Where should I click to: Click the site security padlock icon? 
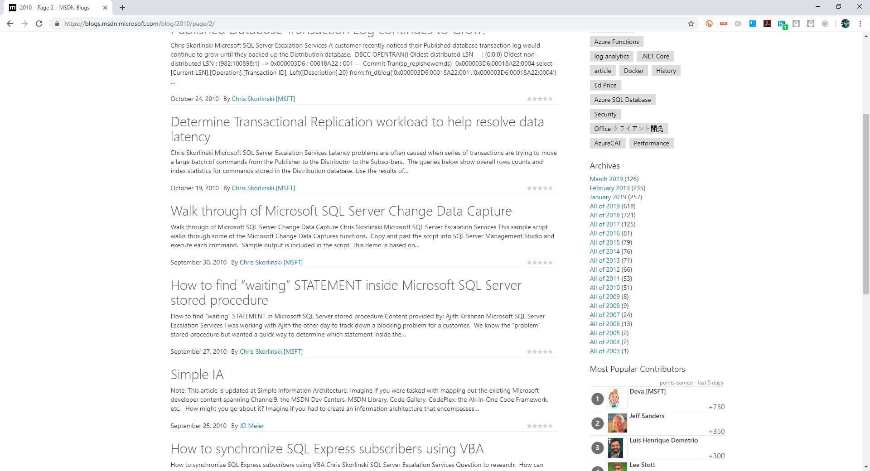pyautogui.click(x=57, y=24)
